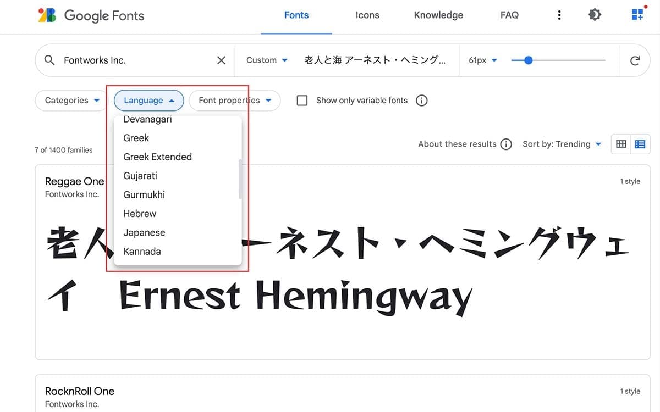Screen dimensions: 660x412
Task: Select Japanese from the language list
Action: tap(144, 232)
